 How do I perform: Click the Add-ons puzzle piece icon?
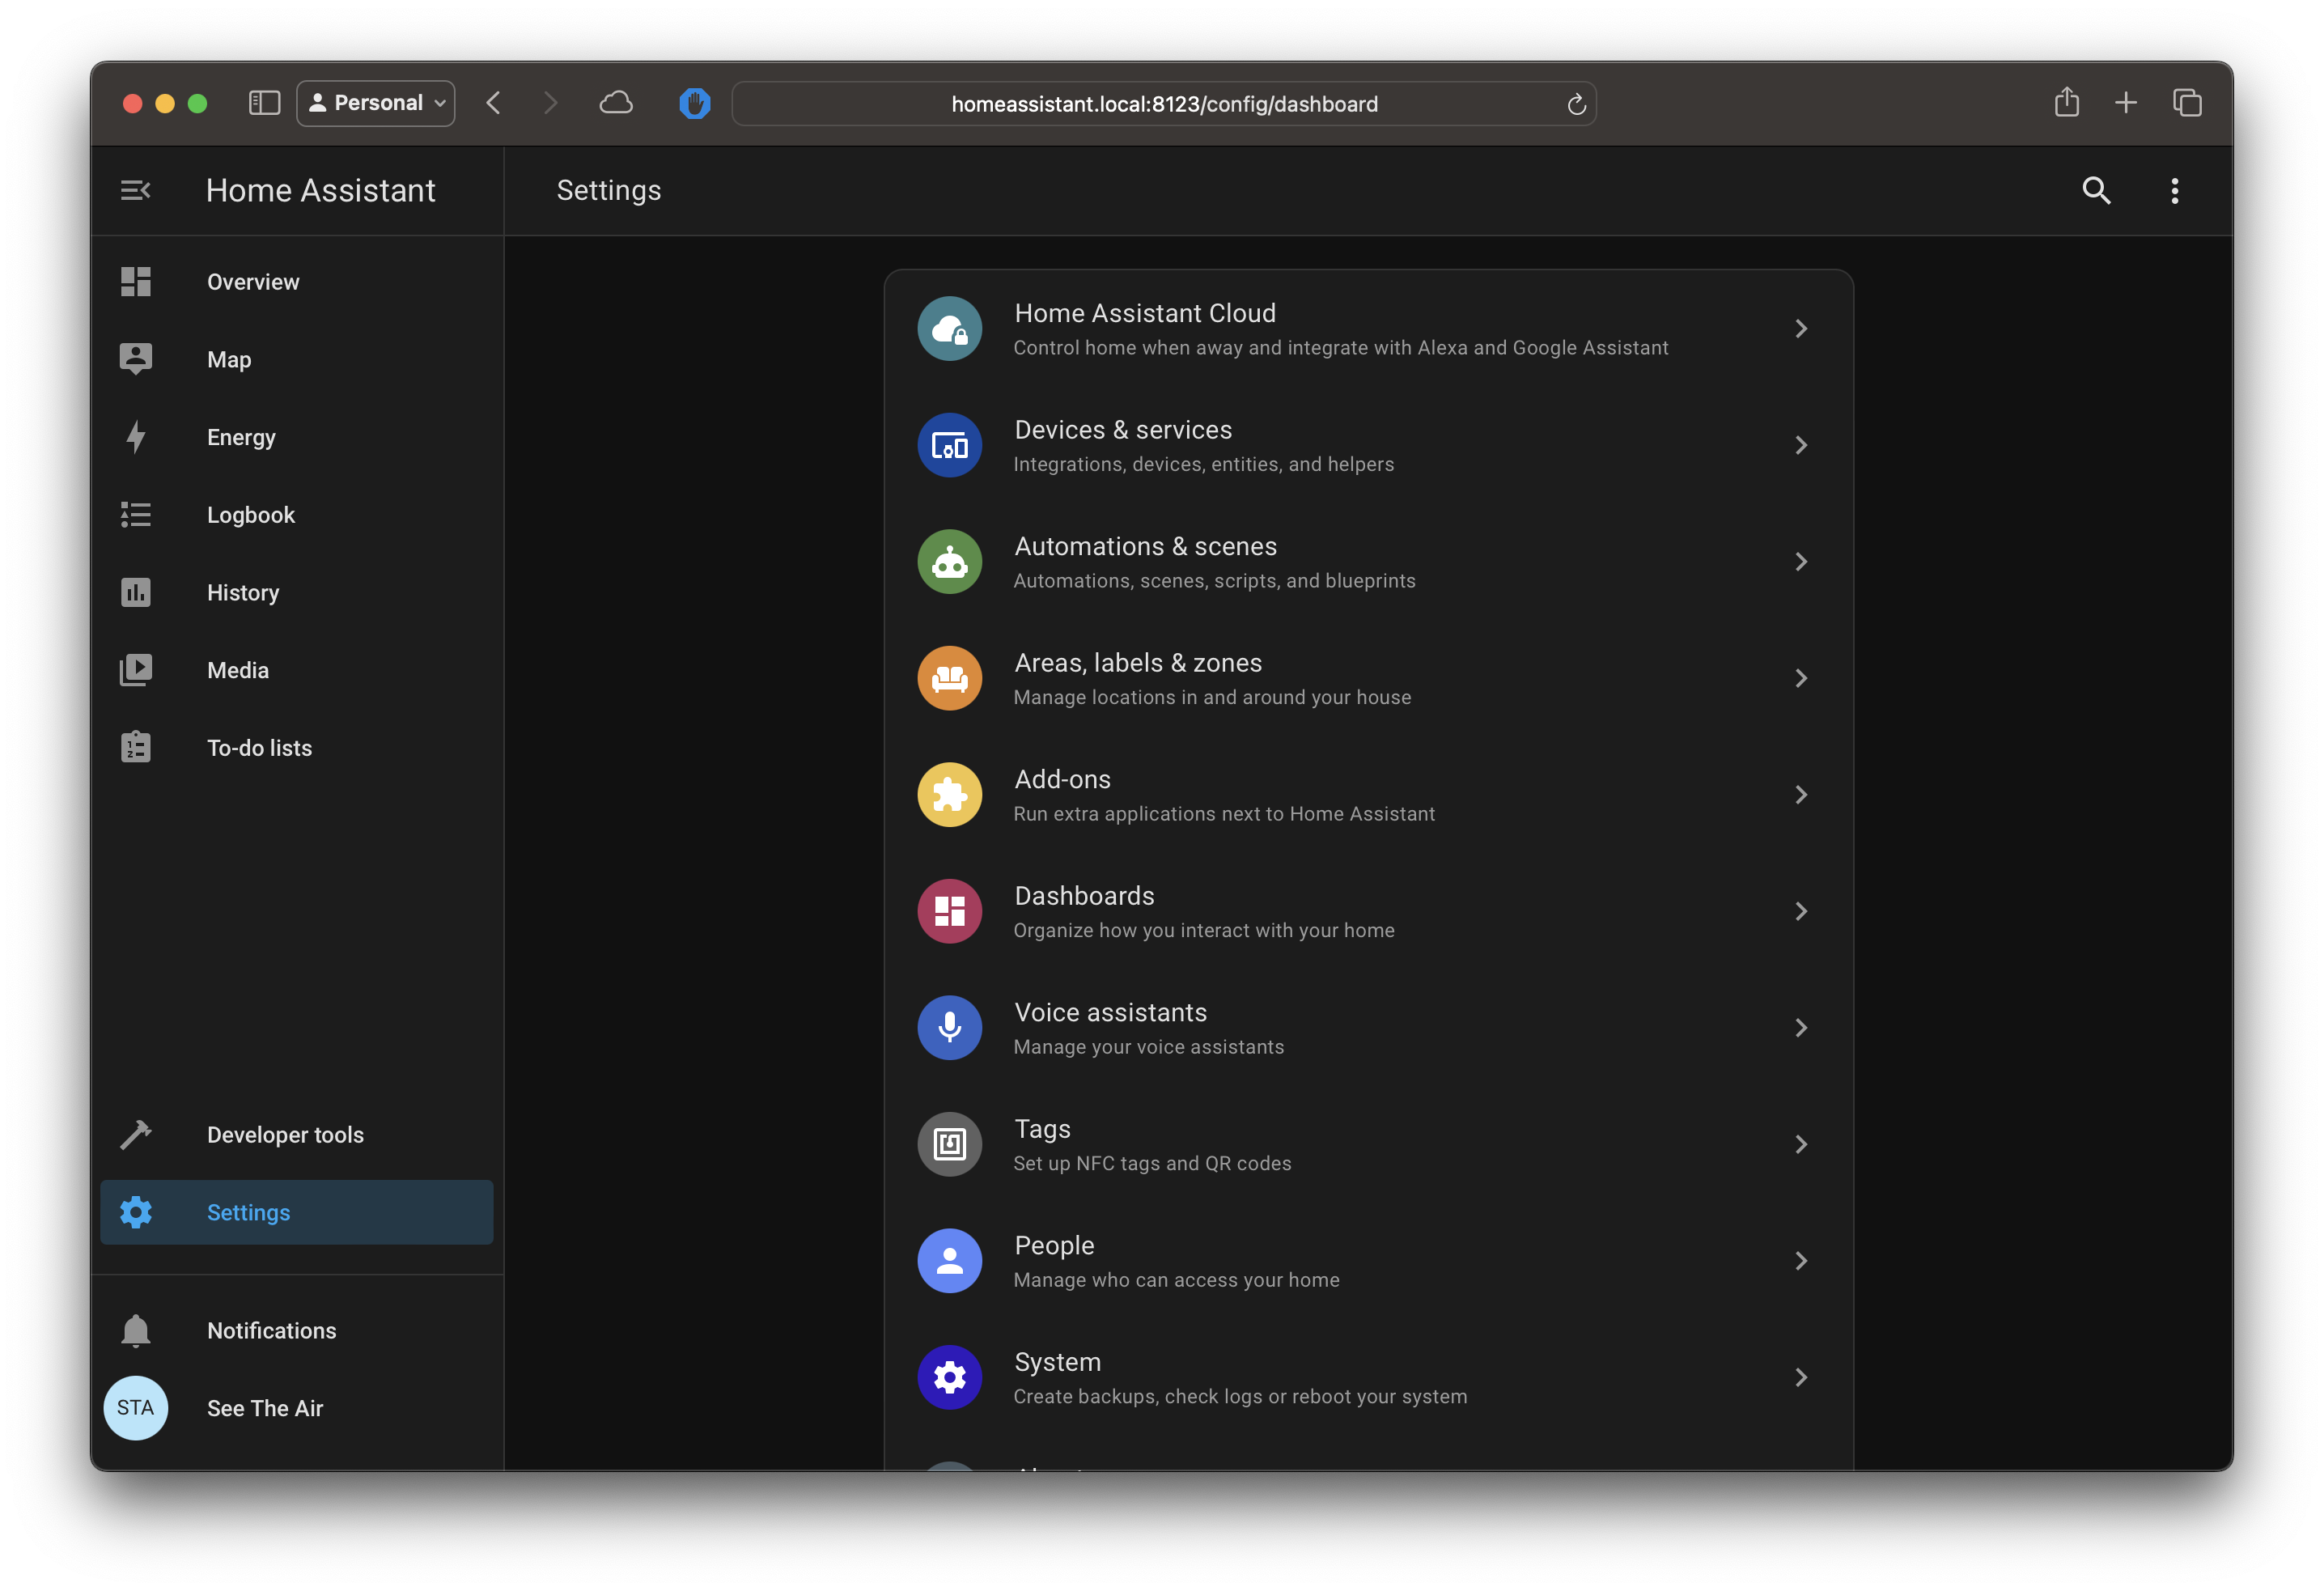(x=949, y=795)
